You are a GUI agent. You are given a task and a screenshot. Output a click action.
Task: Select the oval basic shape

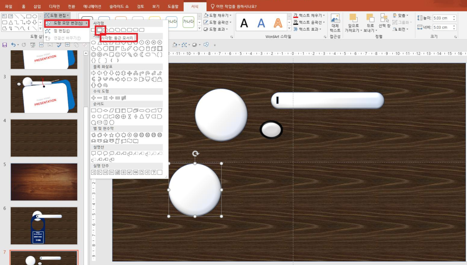coord(93,43)
